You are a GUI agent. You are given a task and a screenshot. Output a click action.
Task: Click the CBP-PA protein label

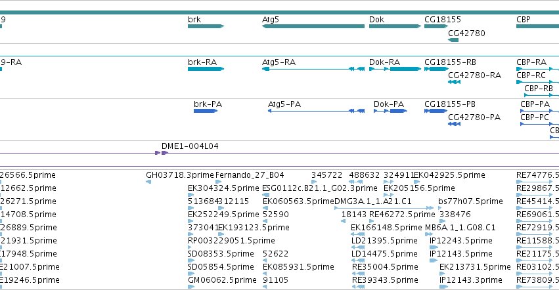(x=535, y=104)
